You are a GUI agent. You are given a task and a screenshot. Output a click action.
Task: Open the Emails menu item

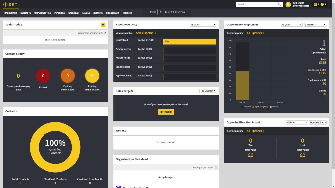(86, 13)
